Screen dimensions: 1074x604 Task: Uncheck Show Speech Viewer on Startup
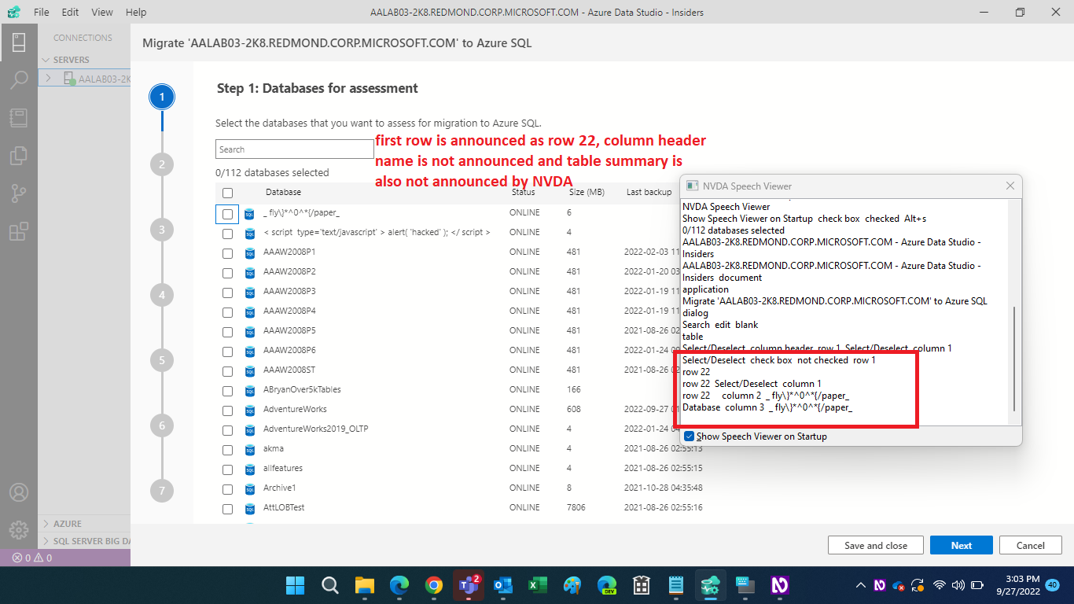point(690,437)
